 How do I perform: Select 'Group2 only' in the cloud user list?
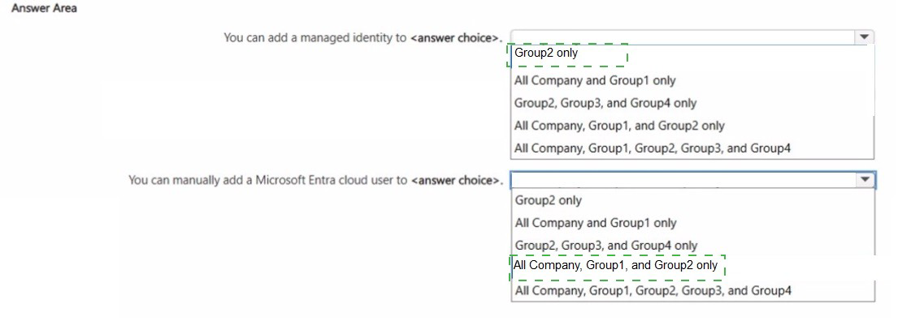coord(548,200)
